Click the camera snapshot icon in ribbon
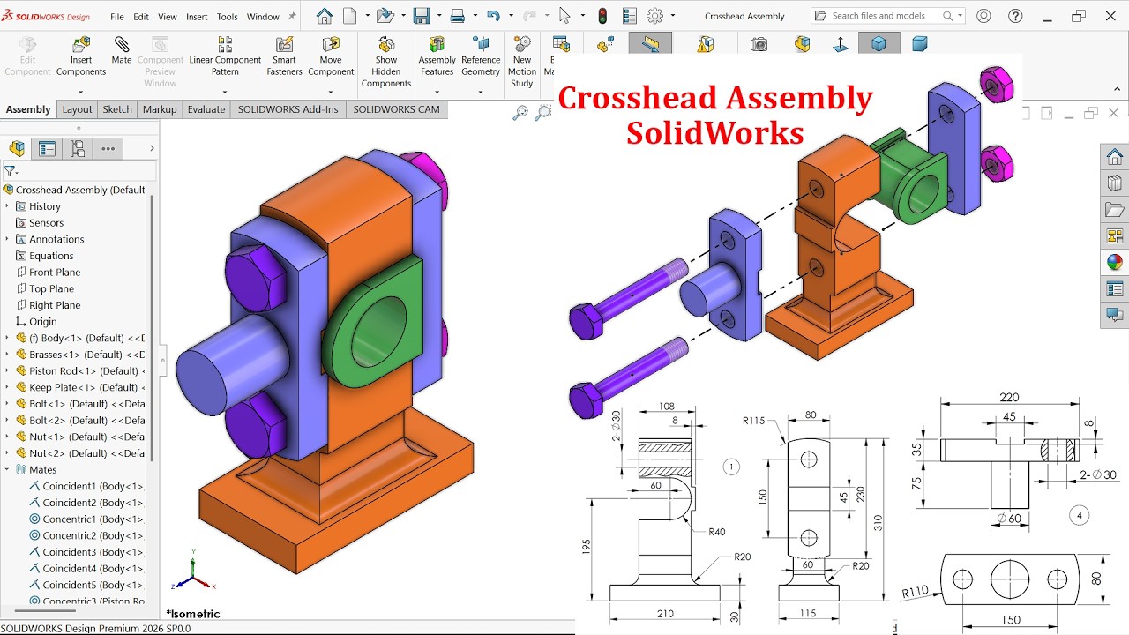The width and height of the screenshot is (1129, 635). click(759, 44)
